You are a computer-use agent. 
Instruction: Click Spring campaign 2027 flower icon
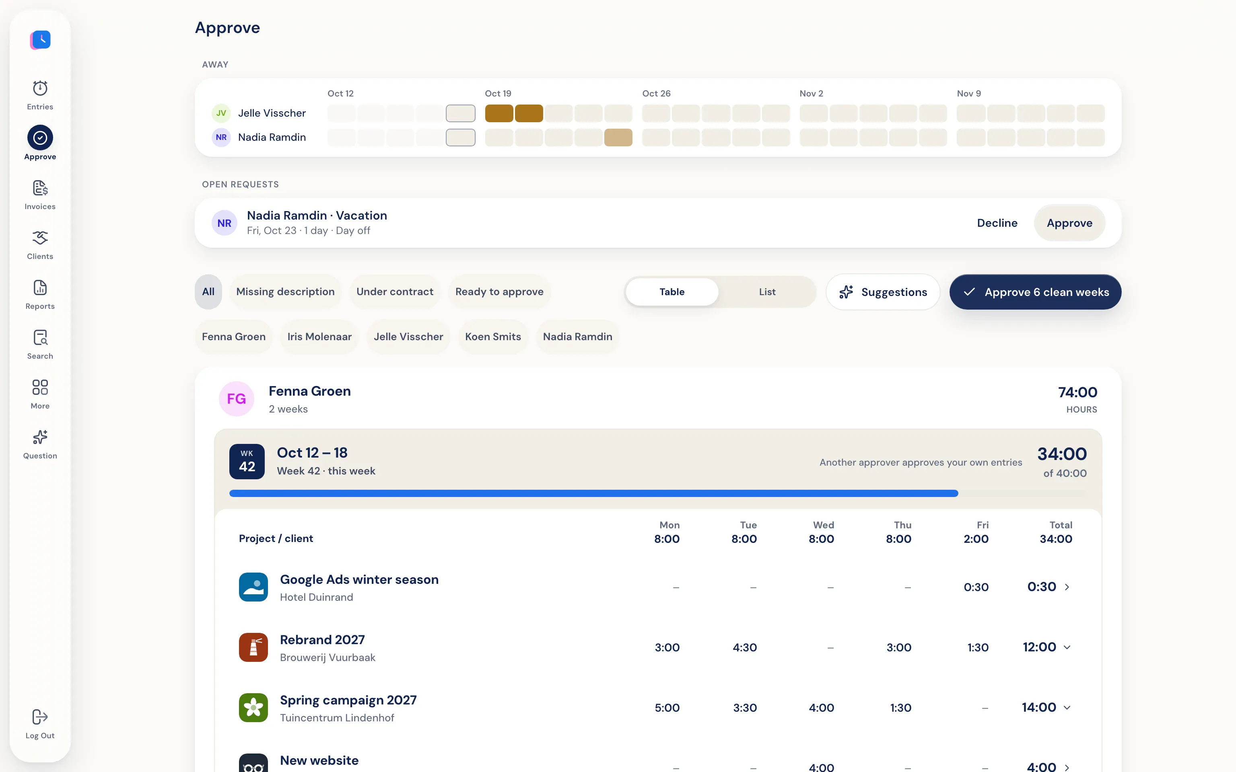click(253, 708)
